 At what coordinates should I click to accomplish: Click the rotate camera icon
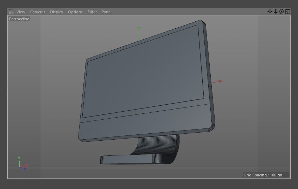coord(282,12)
